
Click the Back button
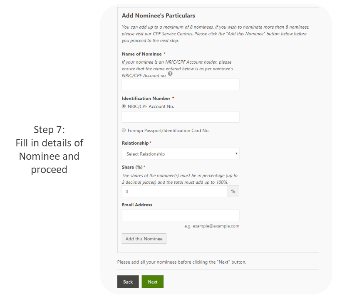point(128,282)
